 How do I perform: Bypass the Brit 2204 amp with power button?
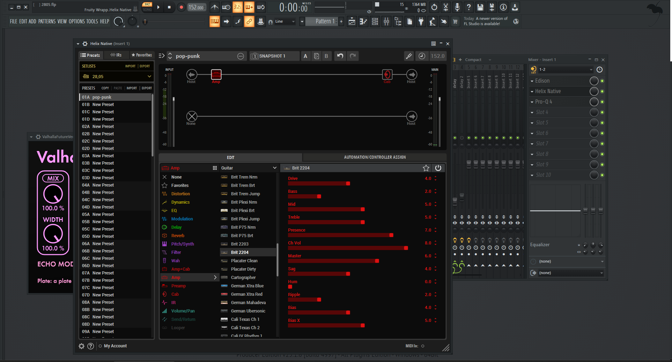click(x=438, y=168)
